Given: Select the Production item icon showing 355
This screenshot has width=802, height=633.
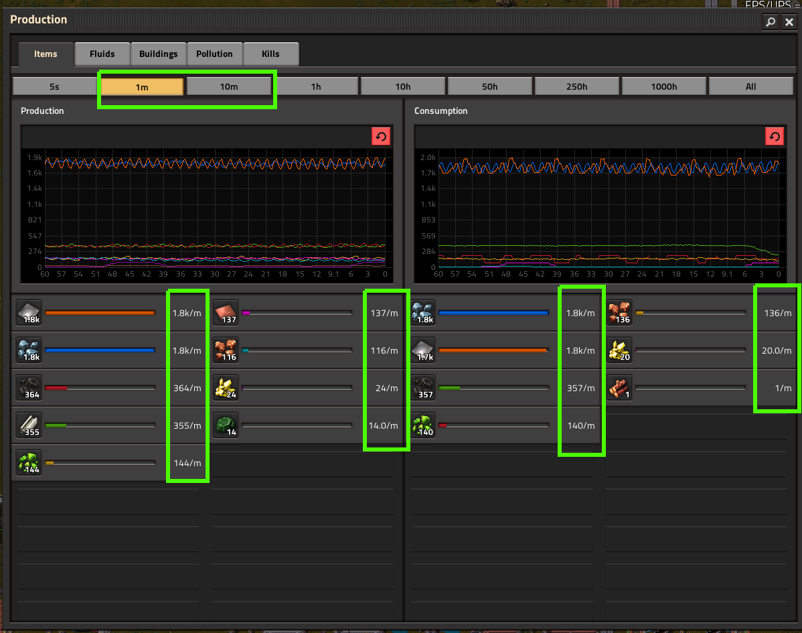Looking at the screenshot, I should [x=29, y=425].
